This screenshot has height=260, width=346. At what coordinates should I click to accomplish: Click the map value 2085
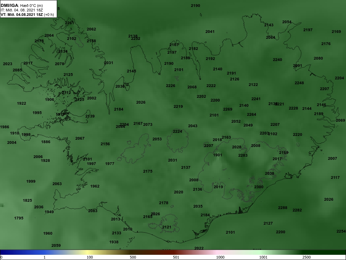(x=17, y=70)
